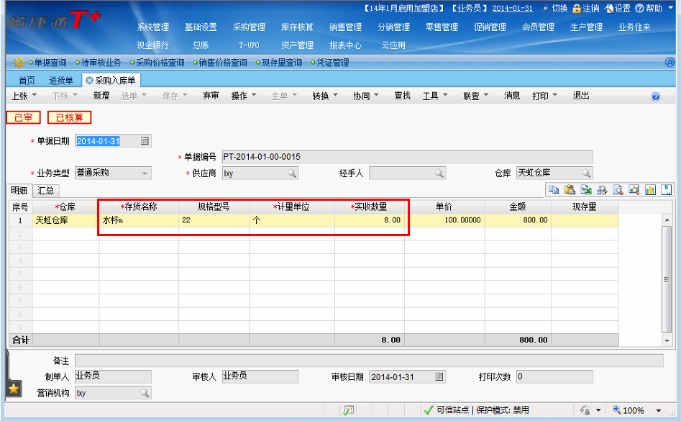Screen dimensions: 681x421
Task: Switch to the 首页 tab
Action: click(27, 81)
